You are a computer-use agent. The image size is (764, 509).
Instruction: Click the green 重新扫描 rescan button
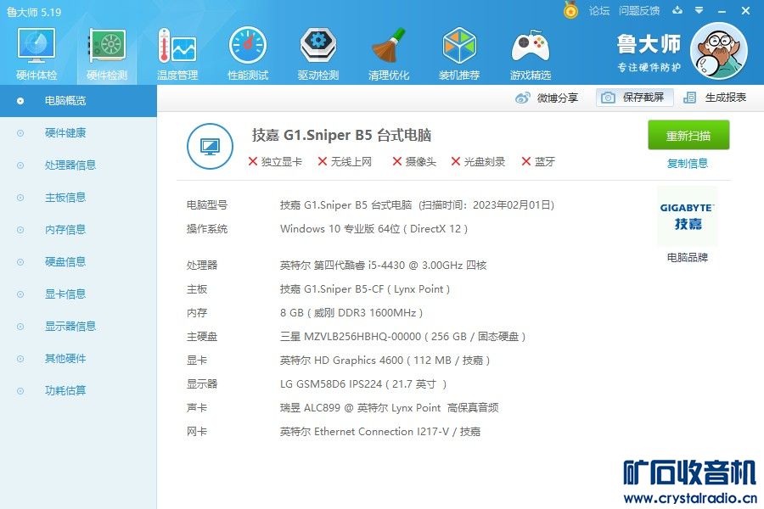[x=688, y=135]
